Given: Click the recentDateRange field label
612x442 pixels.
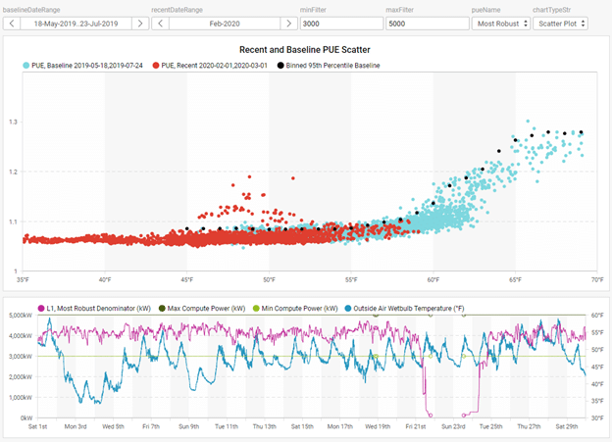Looking at the screenshot, I should (x=178, y=10).
